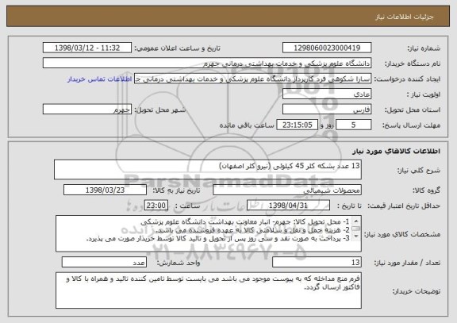Click the specifications scrollbar thumb
457x323 pixels.
[356, 229]
